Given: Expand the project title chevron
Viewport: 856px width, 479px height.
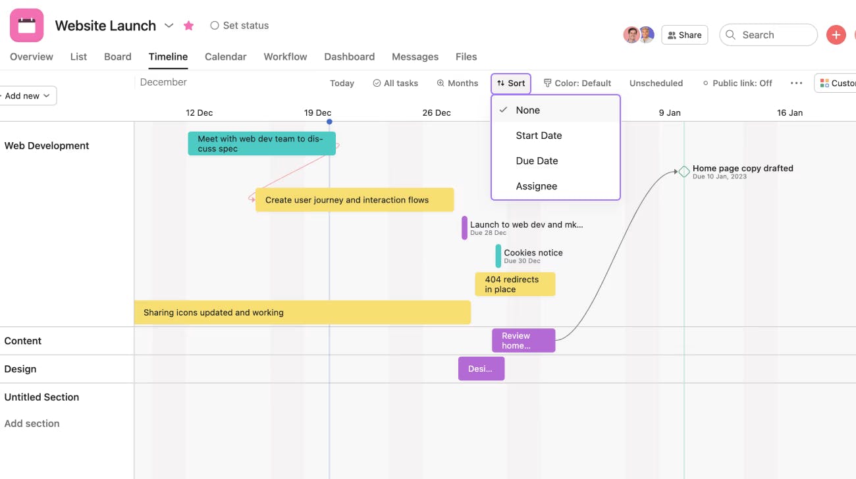Looking at the screenshot, I should pos(169,26).
